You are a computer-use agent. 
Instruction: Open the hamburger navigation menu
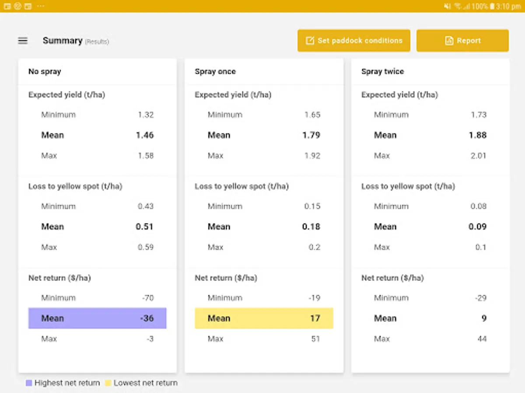pos(23,41)
